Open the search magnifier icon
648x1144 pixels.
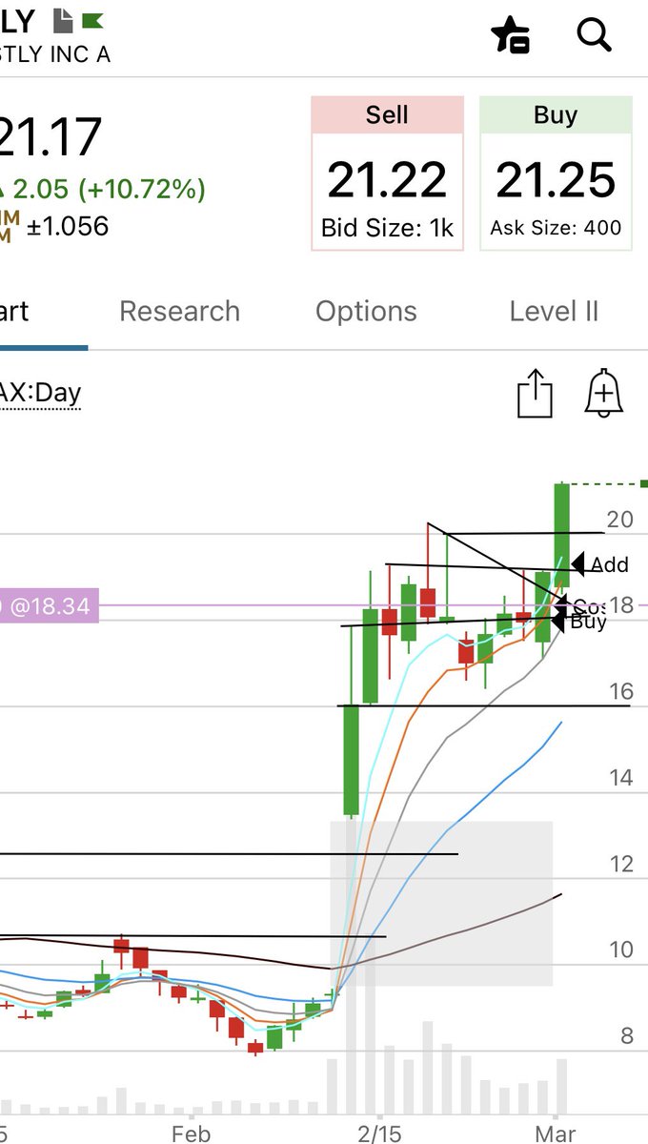coord(594,34)
